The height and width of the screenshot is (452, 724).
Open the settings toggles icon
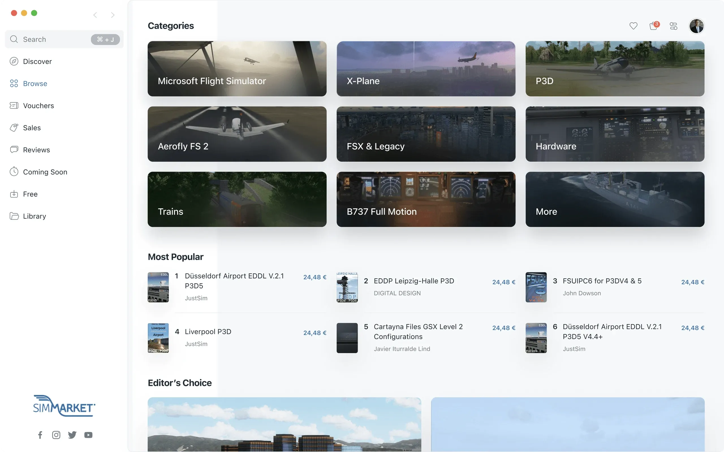click(673, 26)
